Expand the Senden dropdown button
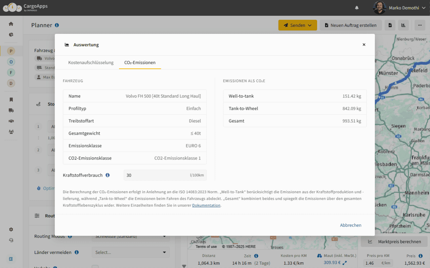Image resolution: width=430 pixels, height=268 pixels. tap(298, 25)
